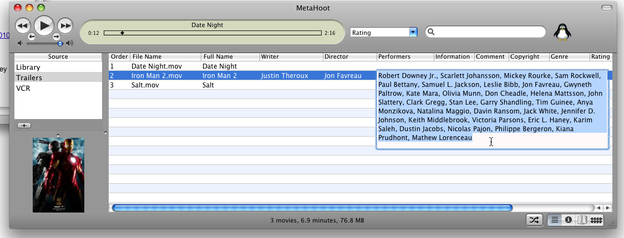Sort by the Order column header
Screen dimensions: 624x238
[119, 57]
